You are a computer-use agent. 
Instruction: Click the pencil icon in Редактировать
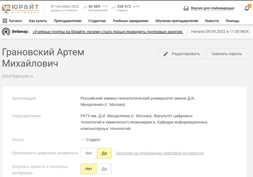(166, 54)
